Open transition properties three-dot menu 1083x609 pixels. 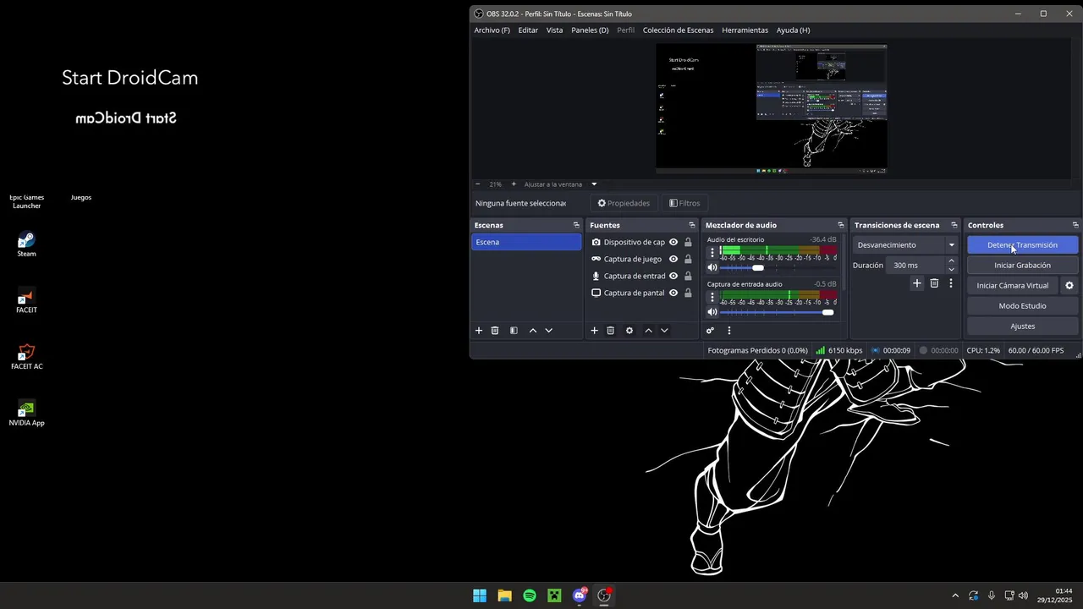[x=950, y=283]
